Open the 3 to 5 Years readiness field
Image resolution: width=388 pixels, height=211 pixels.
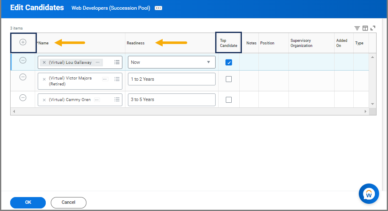[172, 100]
